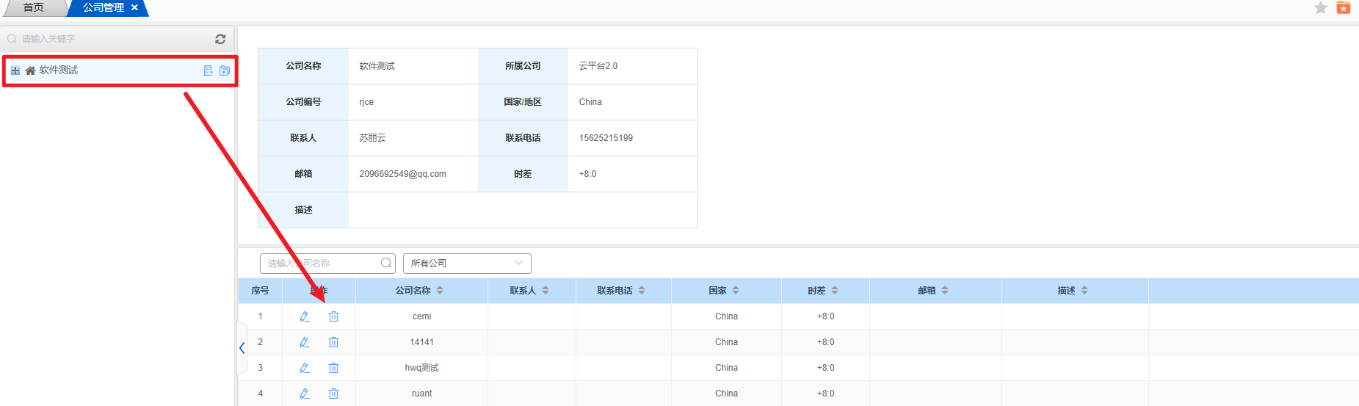
Task: Click edit icon for company 14141
Action: [x=305, y=342]
